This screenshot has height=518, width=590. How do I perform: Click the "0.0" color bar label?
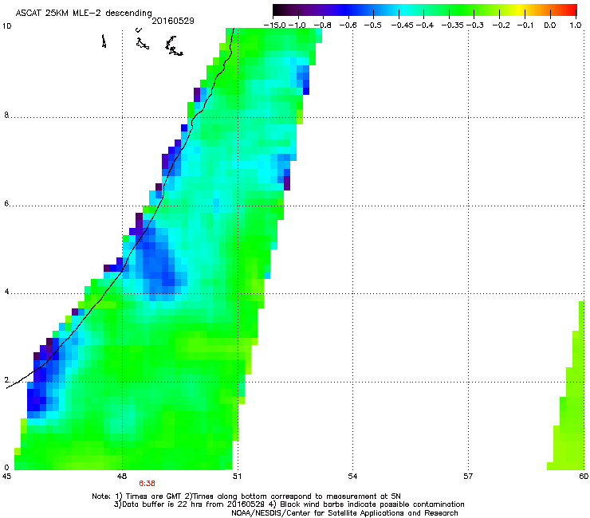(x=550, y=26)
